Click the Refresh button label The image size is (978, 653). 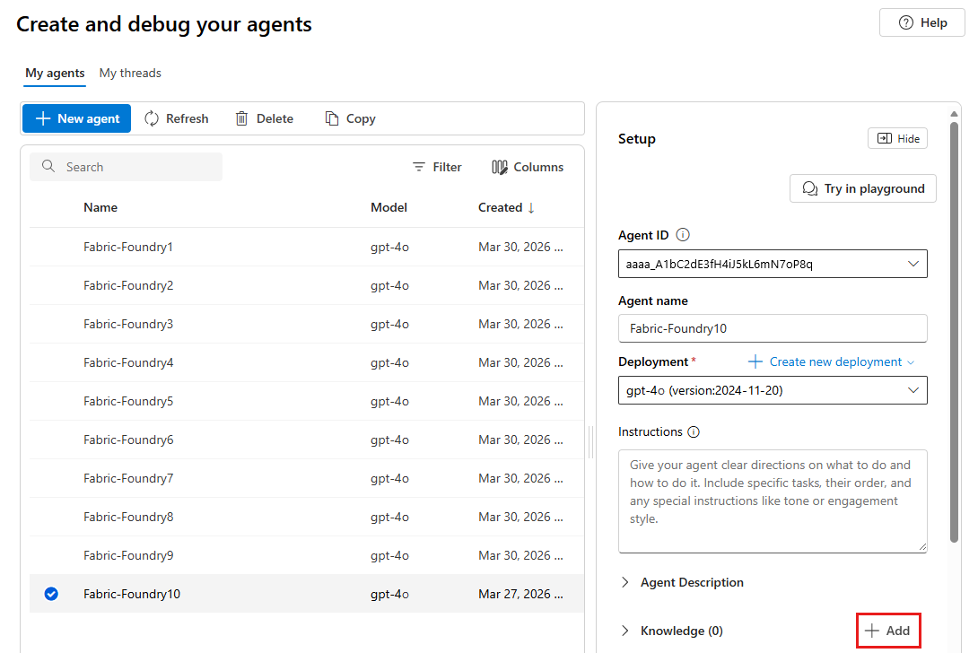point(188,118)
